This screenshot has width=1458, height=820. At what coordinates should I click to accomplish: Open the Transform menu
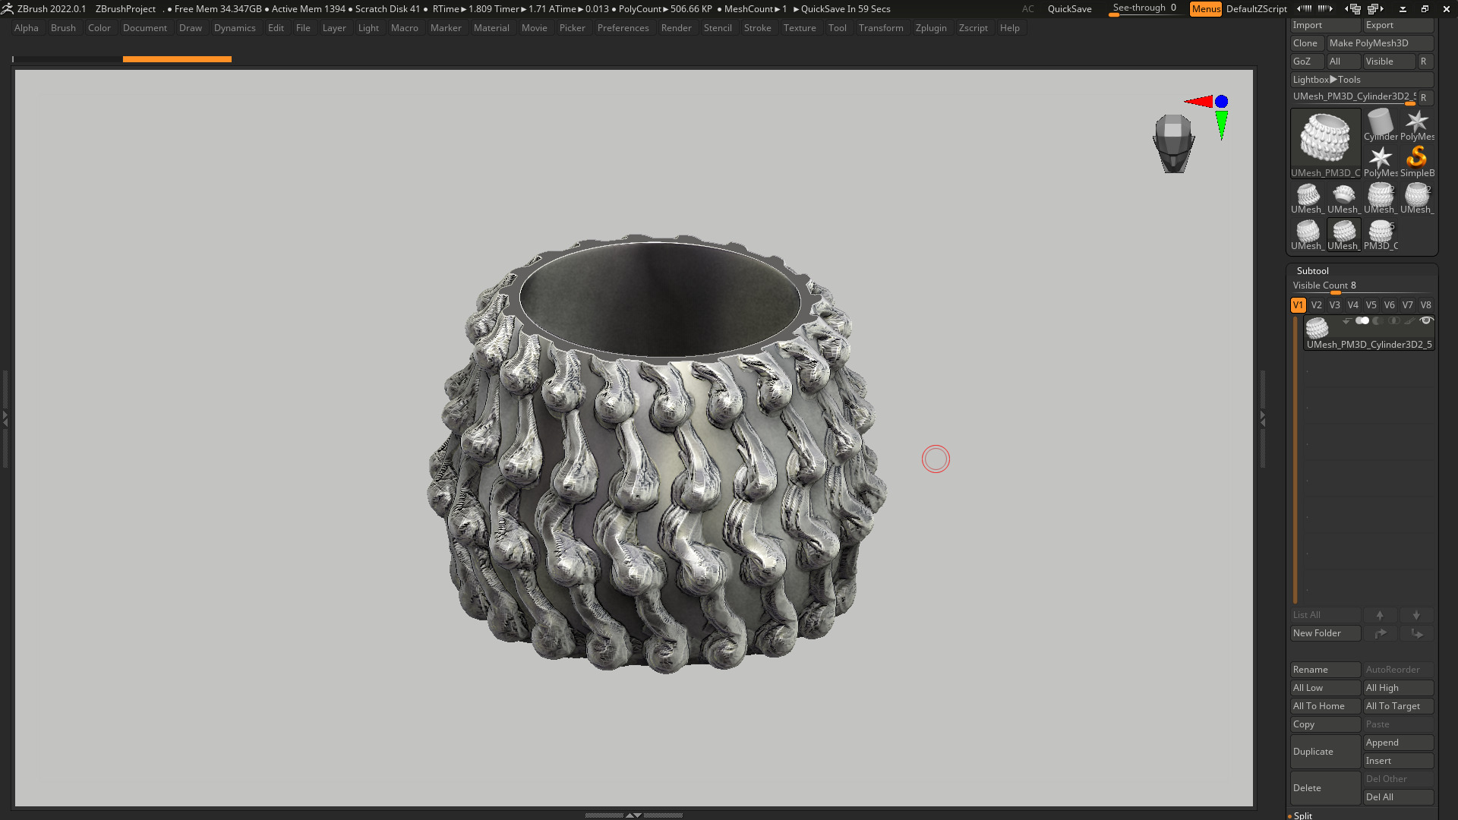[881, 28]
